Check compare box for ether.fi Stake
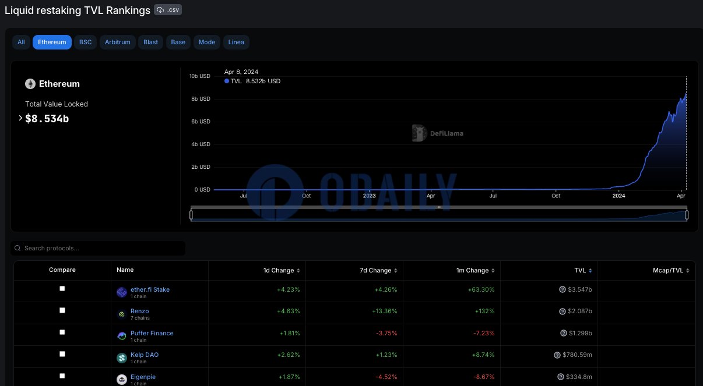The image size is (703, 386). click(62, 289)
